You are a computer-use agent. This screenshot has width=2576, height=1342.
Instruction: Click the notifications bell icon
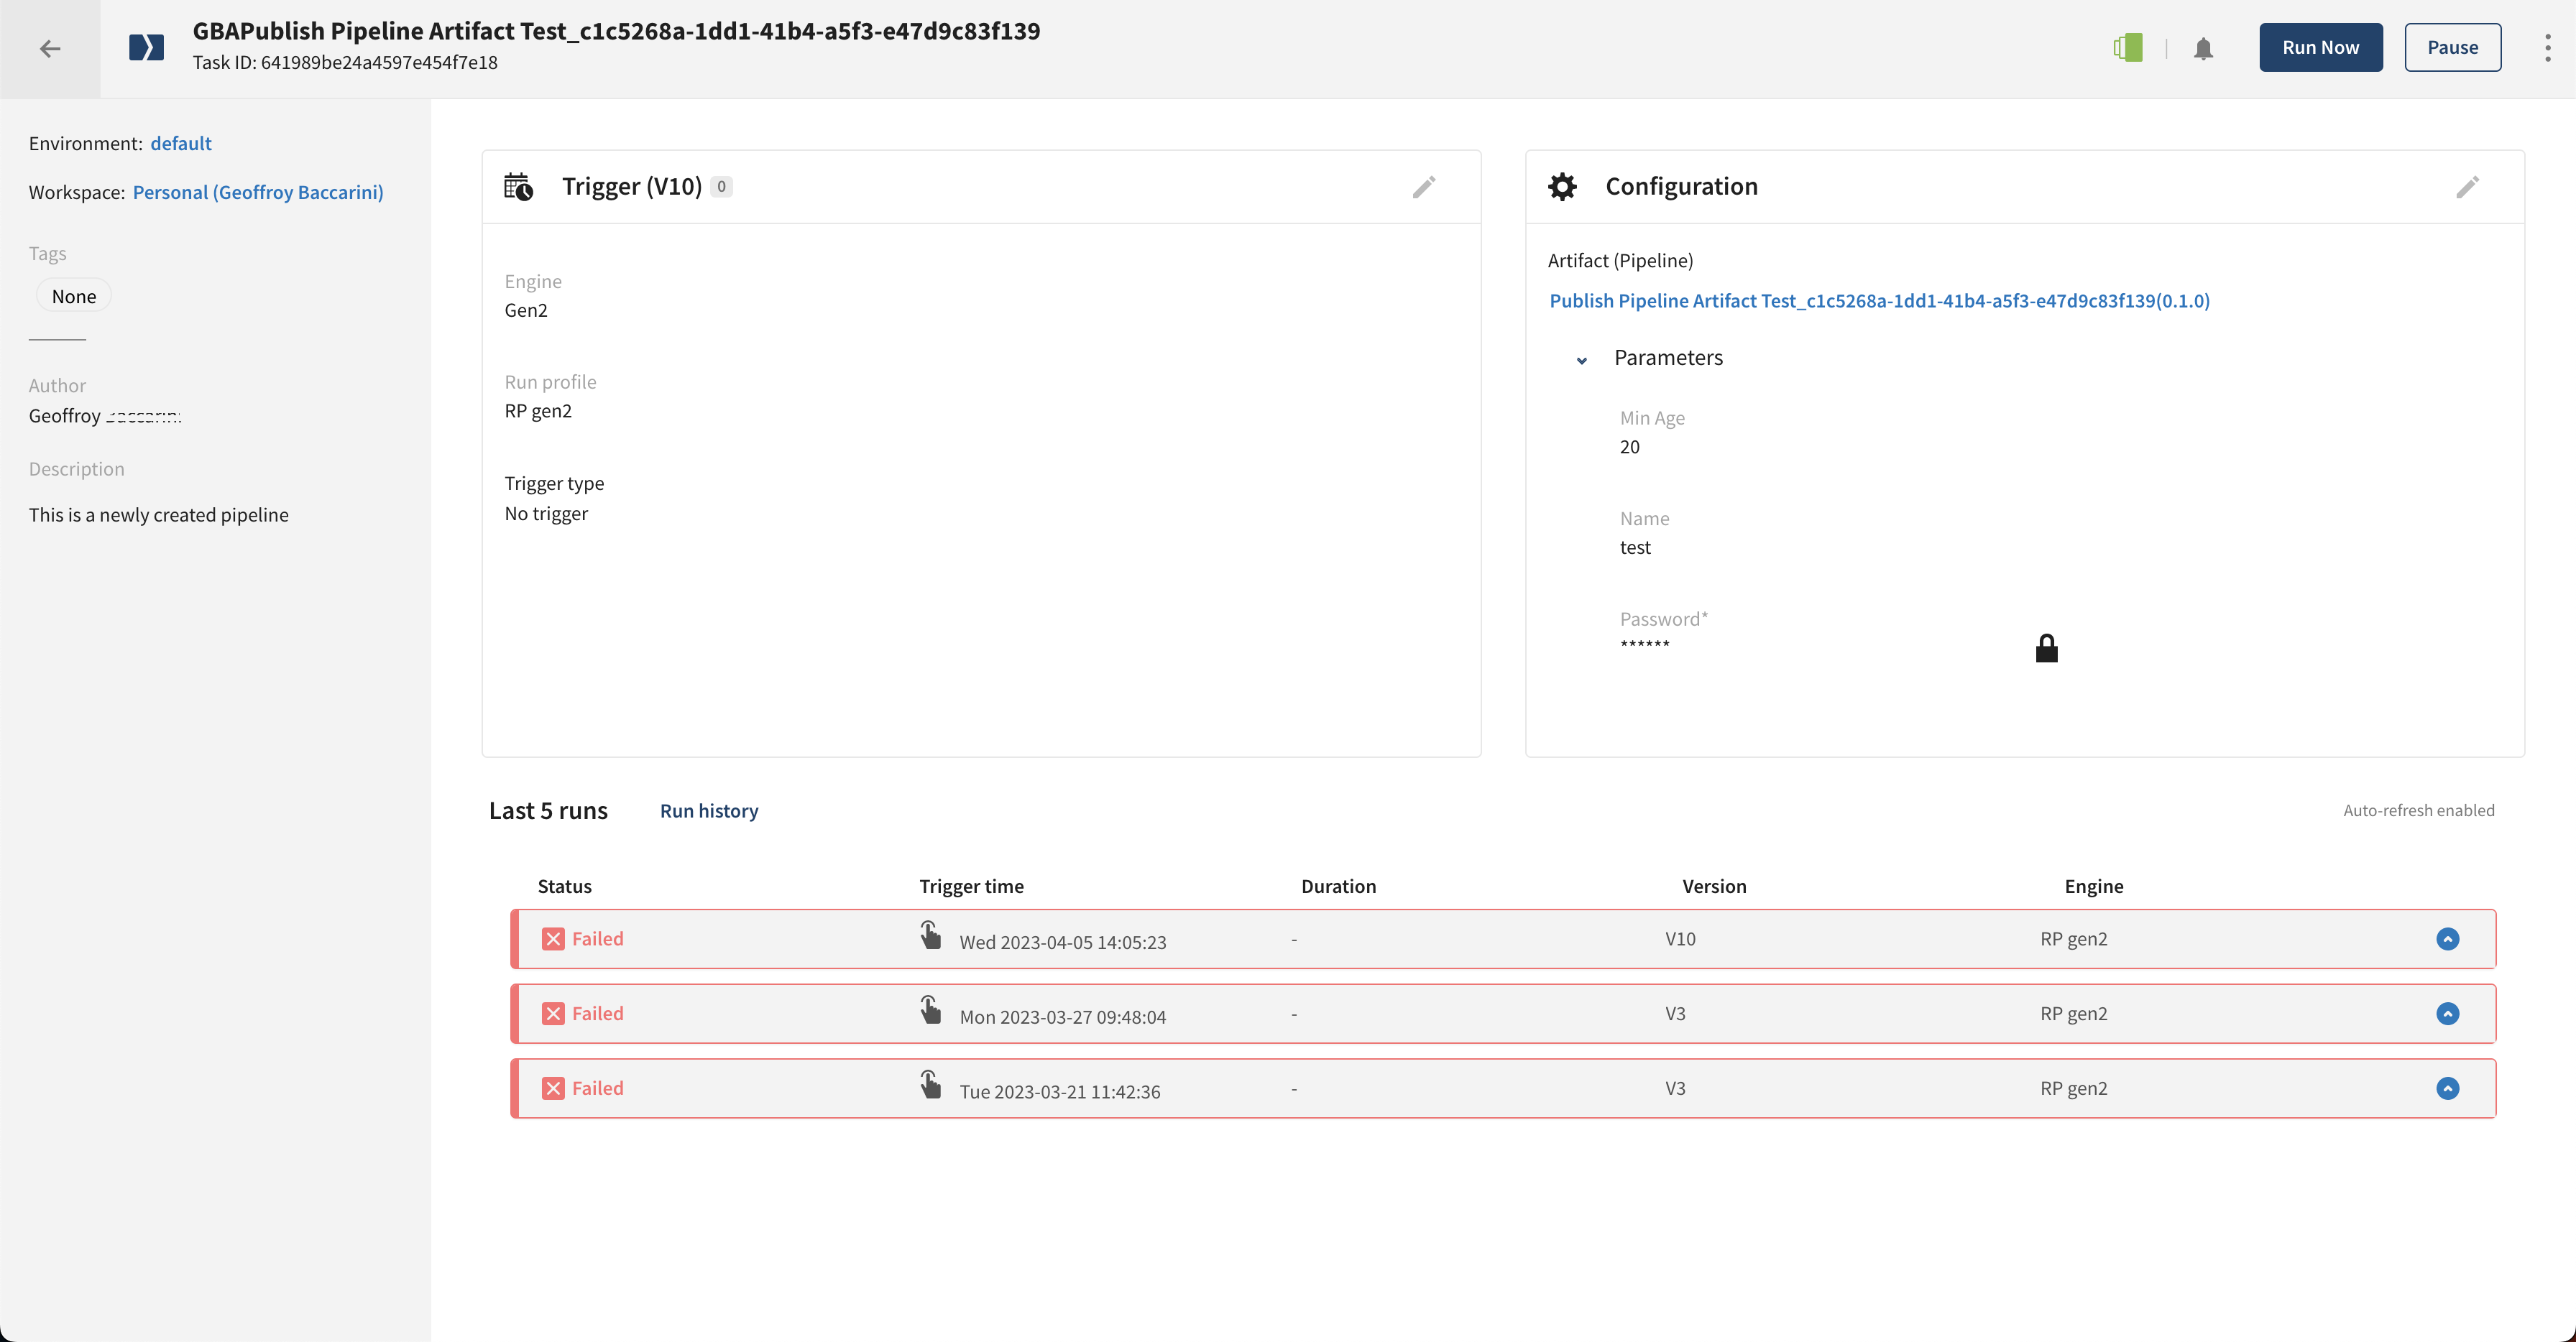click(x=2203, y=46)
